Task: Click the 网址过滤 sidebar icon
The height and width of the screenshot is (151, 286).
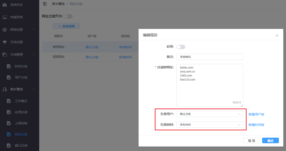Action: click(x=9, y=135)
